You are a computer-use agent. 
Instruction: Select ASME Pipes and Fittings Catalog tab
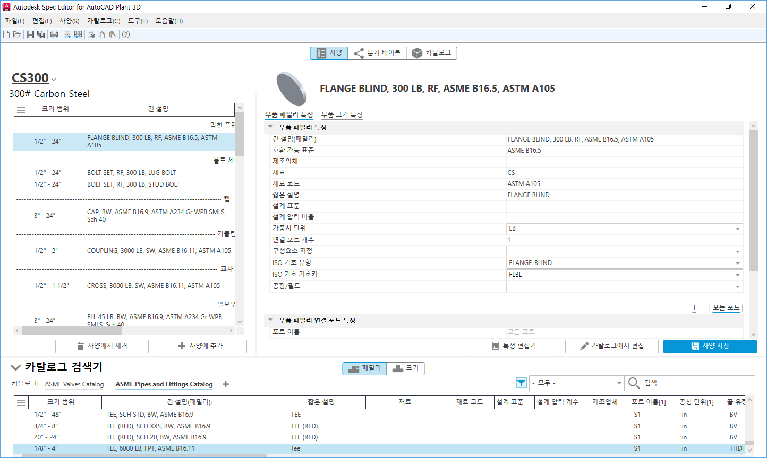(x=164, y=384)
